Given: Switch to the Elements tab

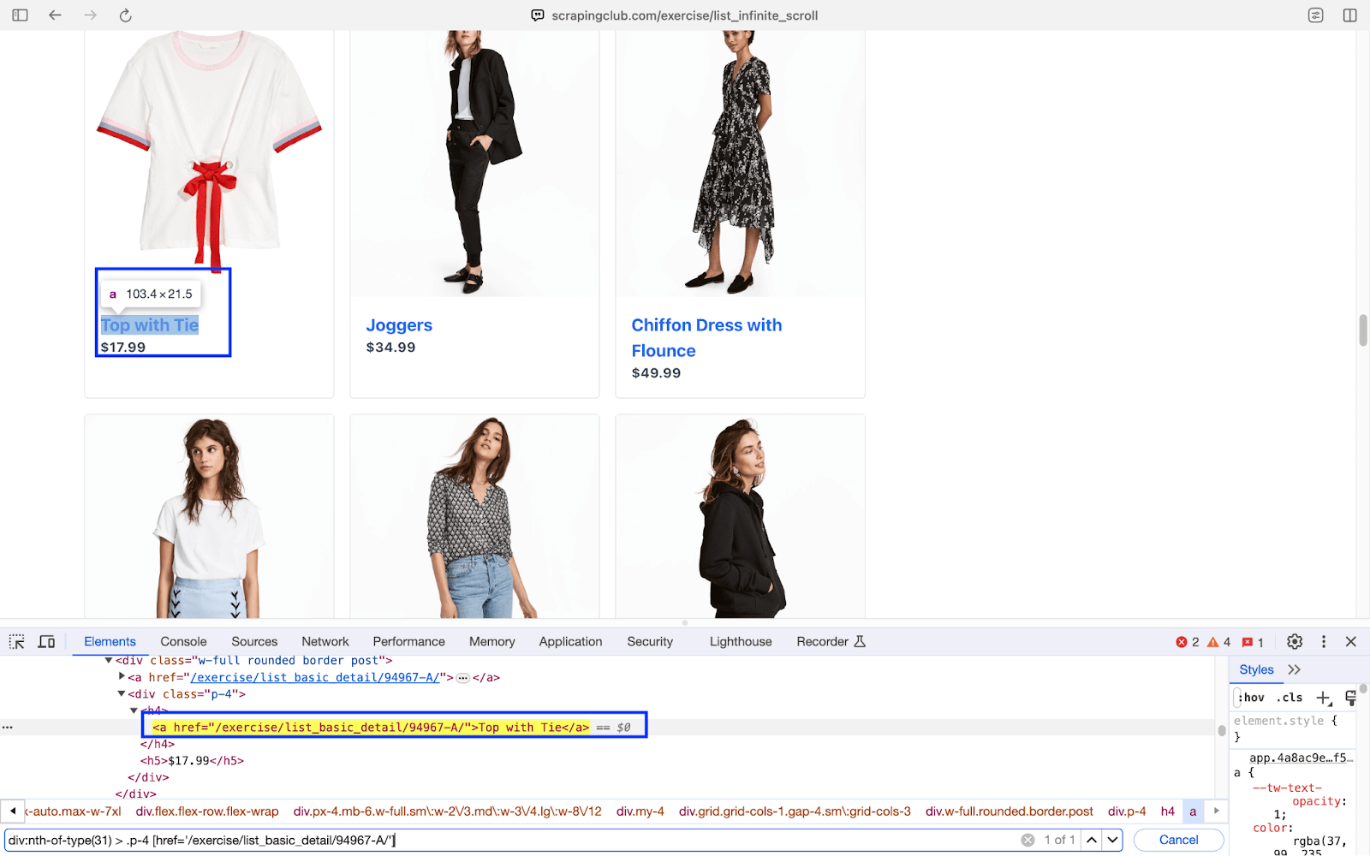Looking at the screenshot, I should [x=110, y=642].
